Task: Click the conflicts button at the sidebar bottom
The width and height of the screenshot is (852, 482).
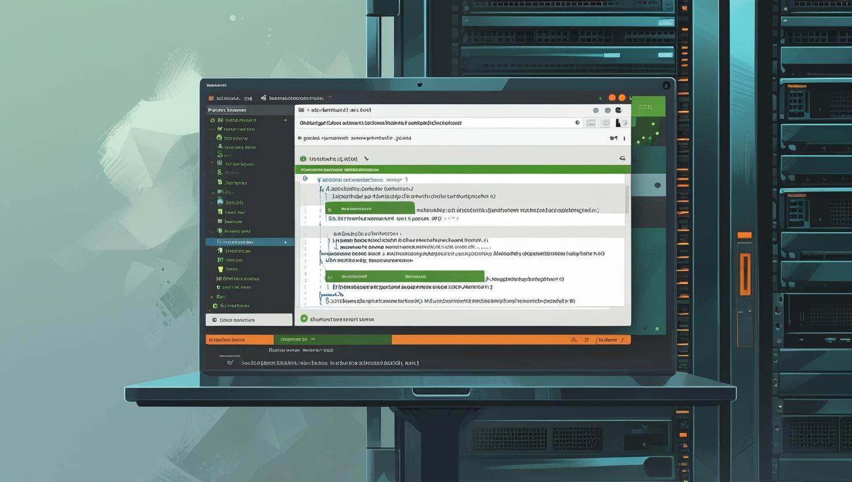Action: pyautogui.click(x=249, y=319)
